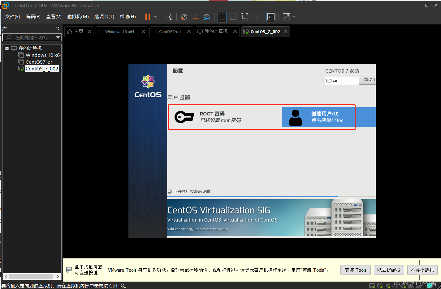
Task: Select Windows 10 x64 in the library
Action: pyautogui.click(x=43, y=55)
